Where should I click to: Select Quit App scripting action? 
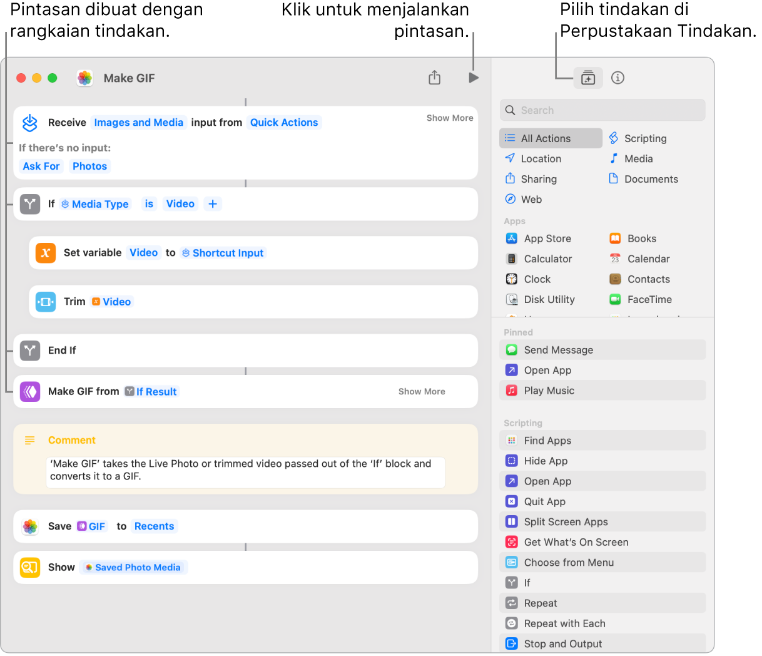point(603,502)
